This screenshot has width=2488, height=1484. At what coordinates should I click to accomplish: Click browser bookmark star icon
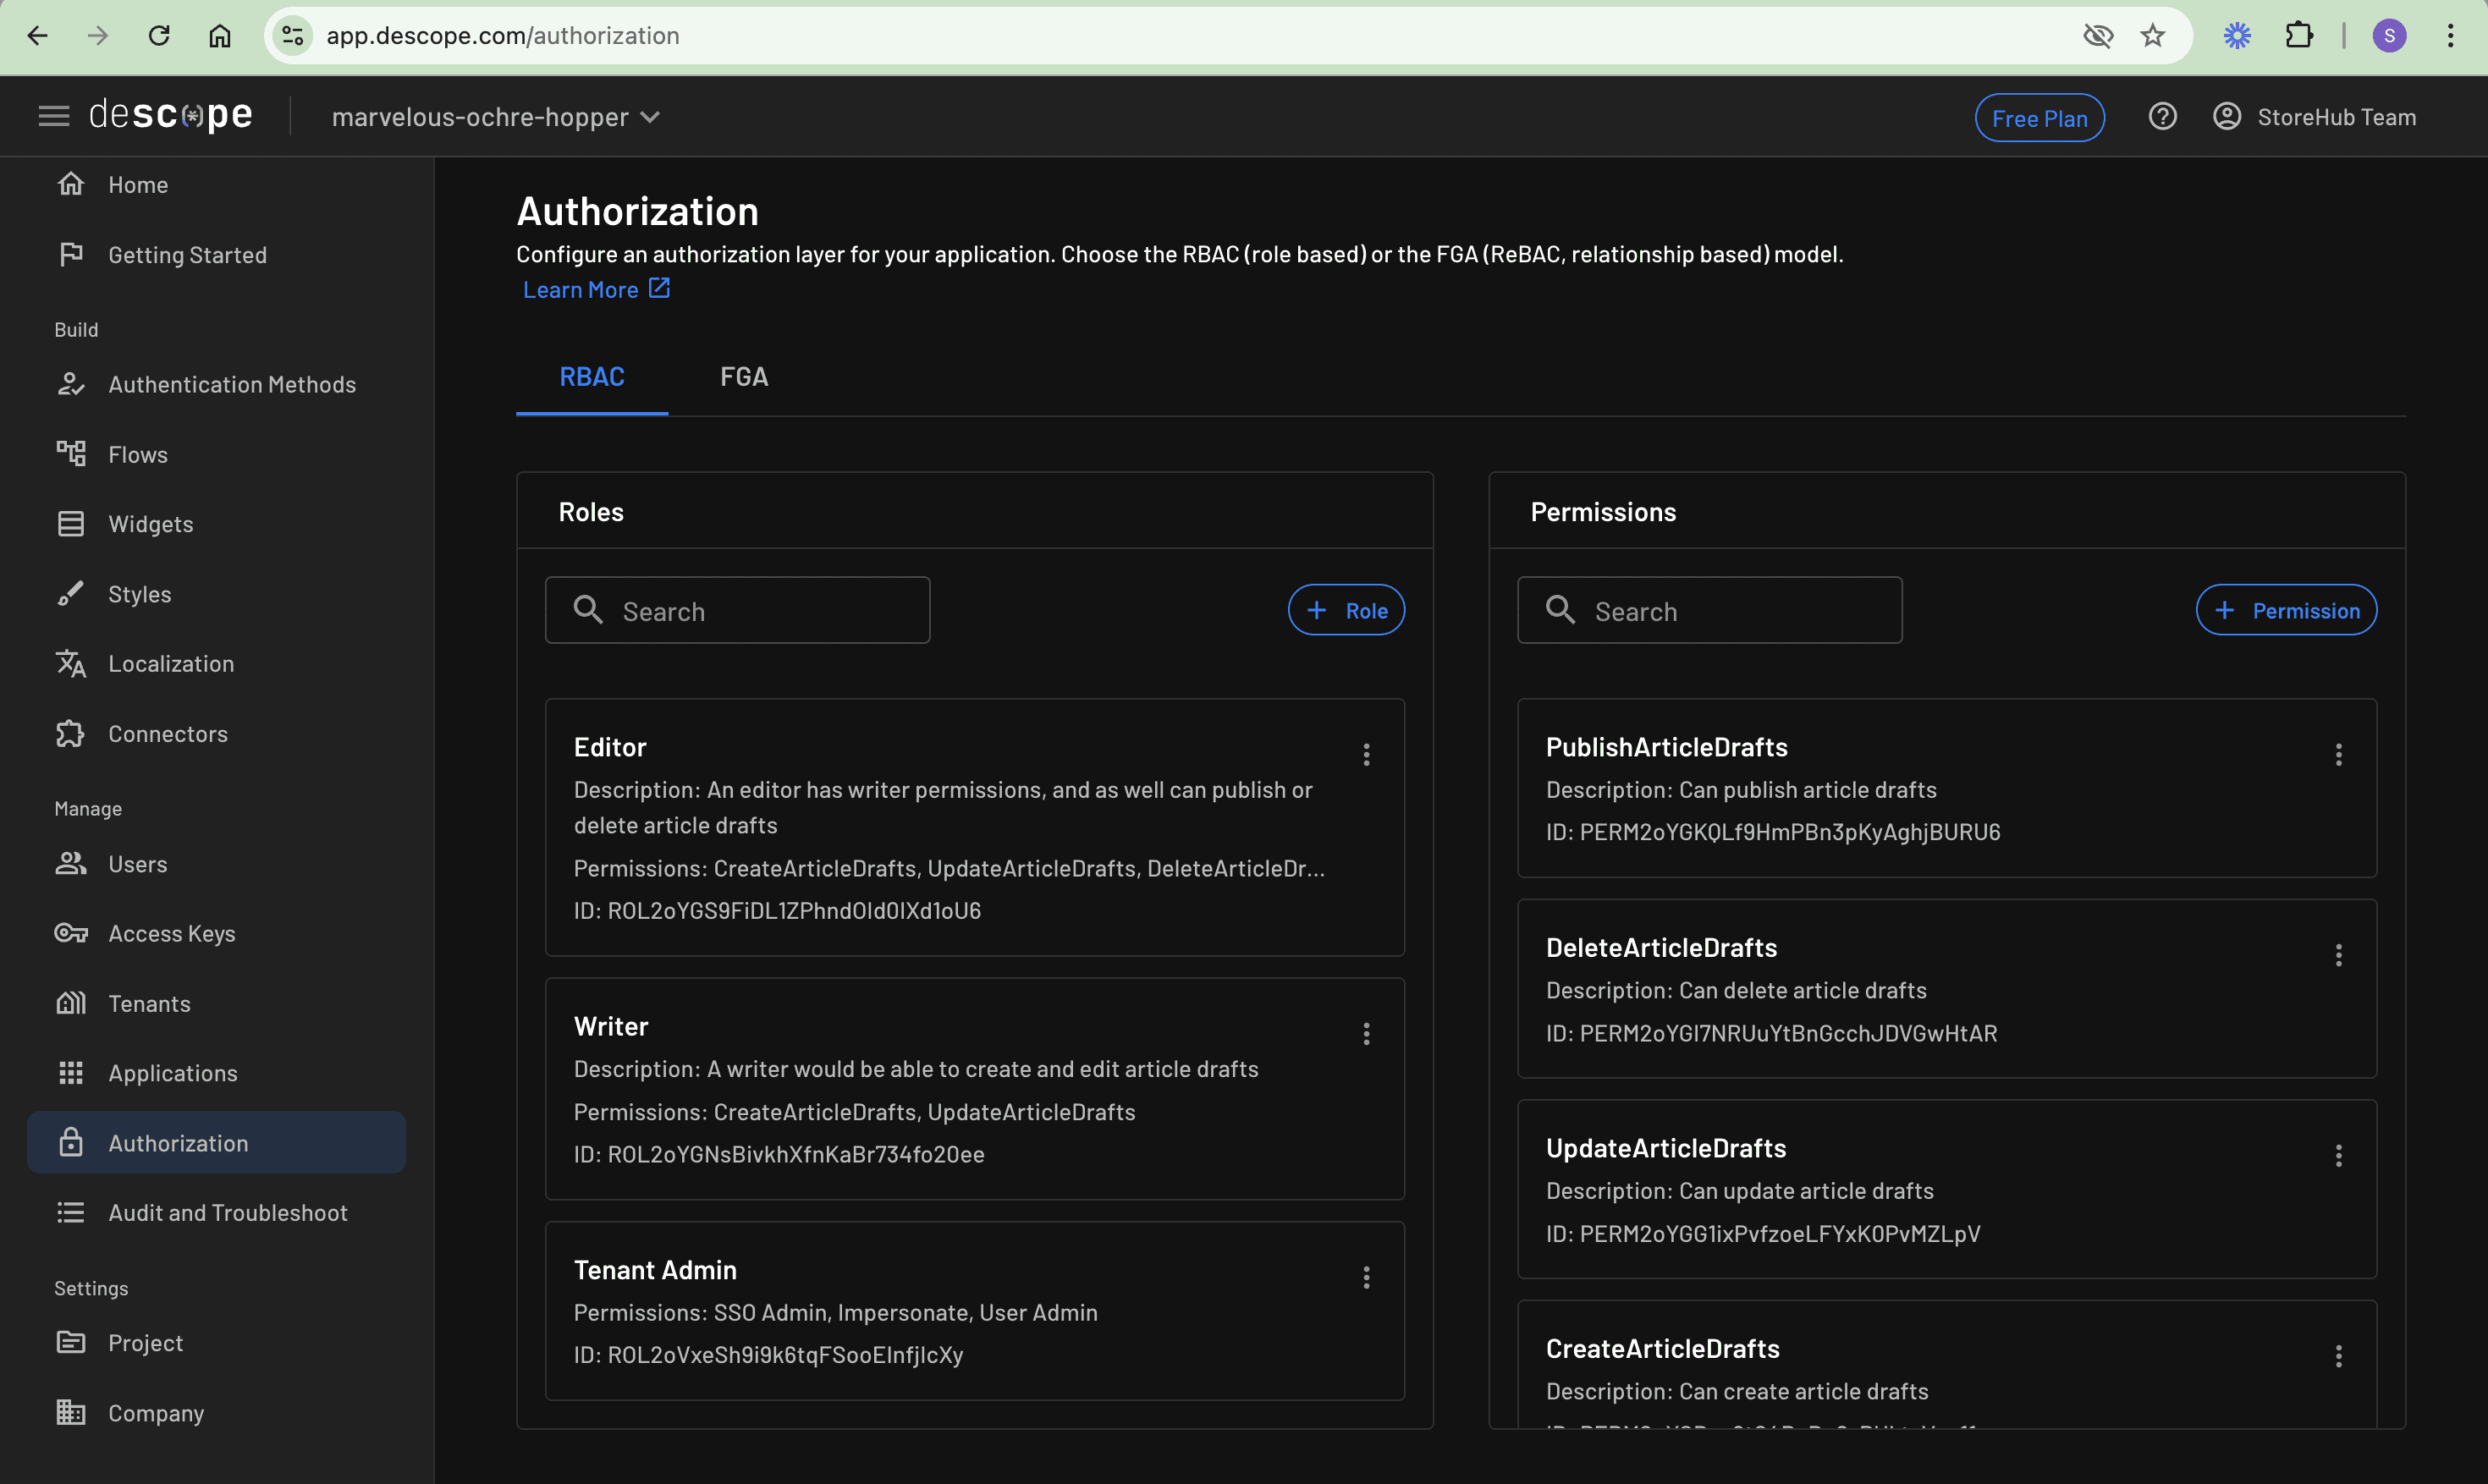pos(2153,36)
